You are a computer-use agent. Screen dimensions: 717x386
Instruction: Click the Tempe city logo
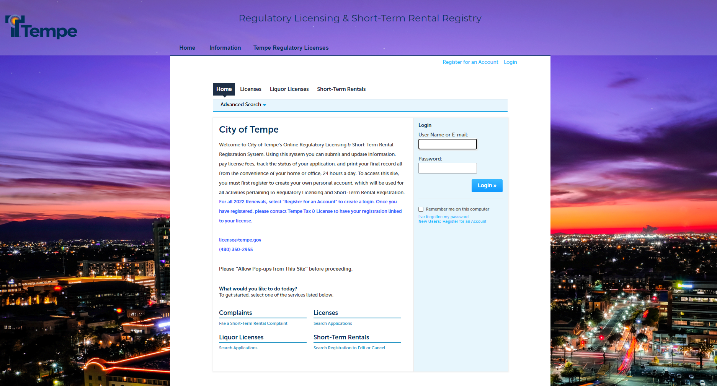pyautogui.click(x=41, y=27)
